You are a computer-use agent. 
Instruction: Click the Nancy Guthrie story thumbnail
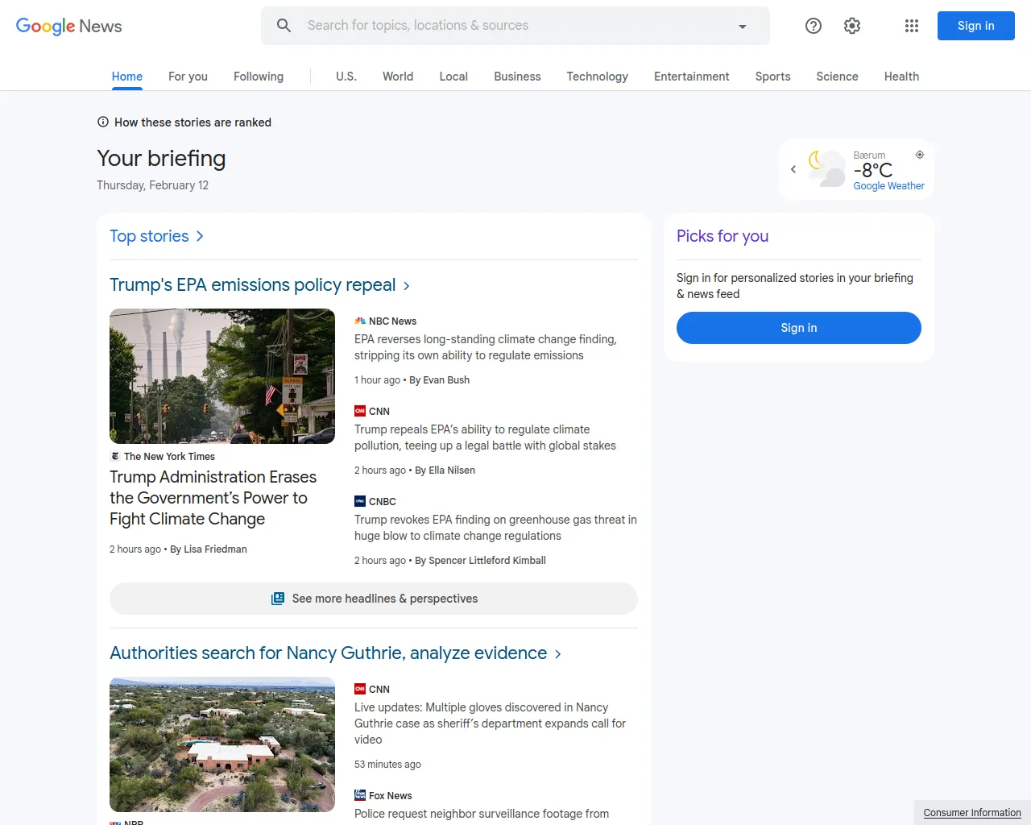tap(222, 744)
